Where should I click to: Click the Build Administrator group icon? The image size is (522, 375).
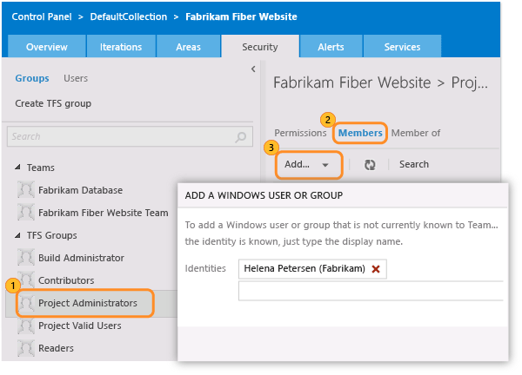coord(26,258)
